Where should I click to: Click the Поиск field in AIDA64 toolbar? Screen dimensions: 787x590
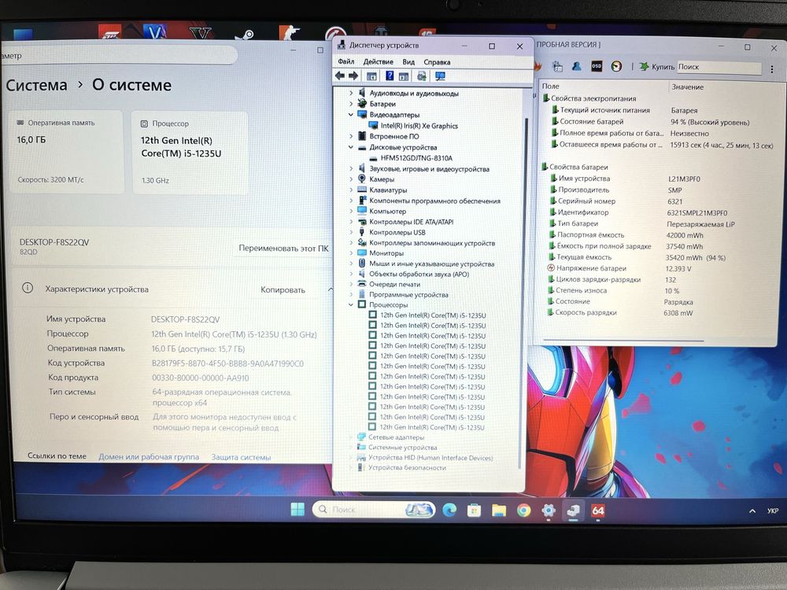click(719, 67)
